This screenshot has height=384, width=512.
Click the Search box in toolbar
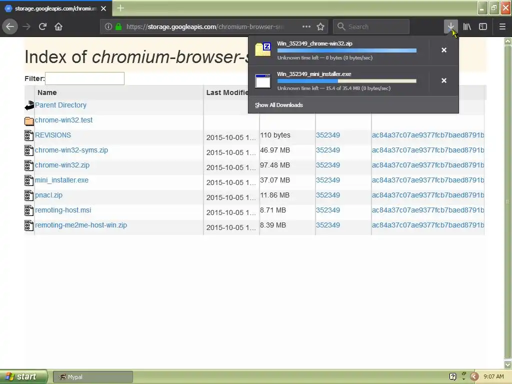[x=371, y=26]
